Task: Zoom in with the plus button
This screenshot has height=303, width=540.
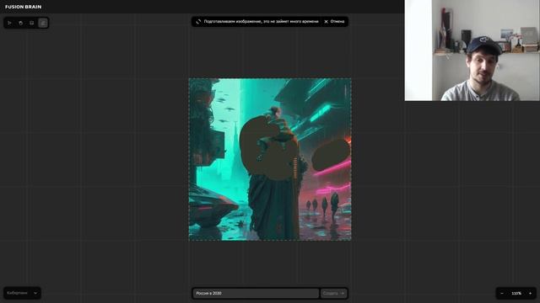Action: (x=530, y=293)
